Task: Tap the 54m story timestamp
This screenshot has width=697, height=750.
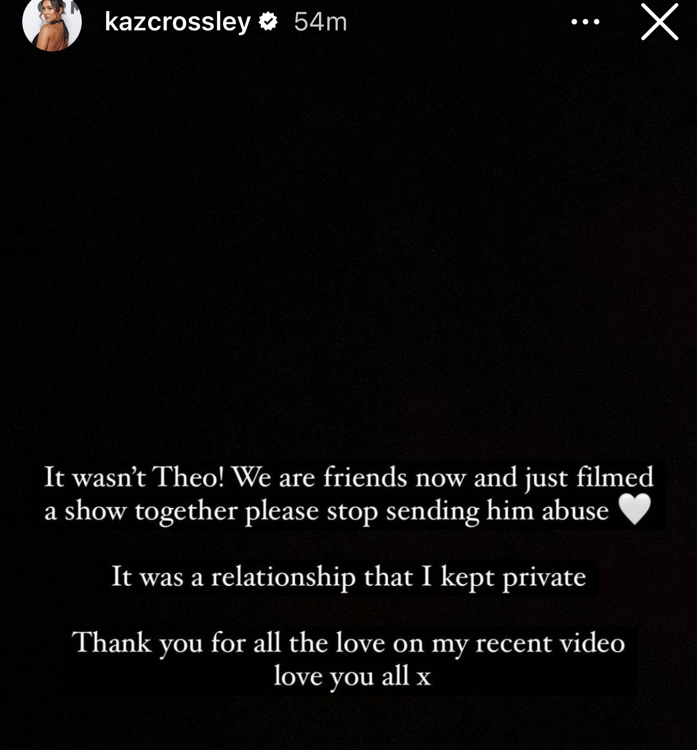Action: tap(320, 22)
